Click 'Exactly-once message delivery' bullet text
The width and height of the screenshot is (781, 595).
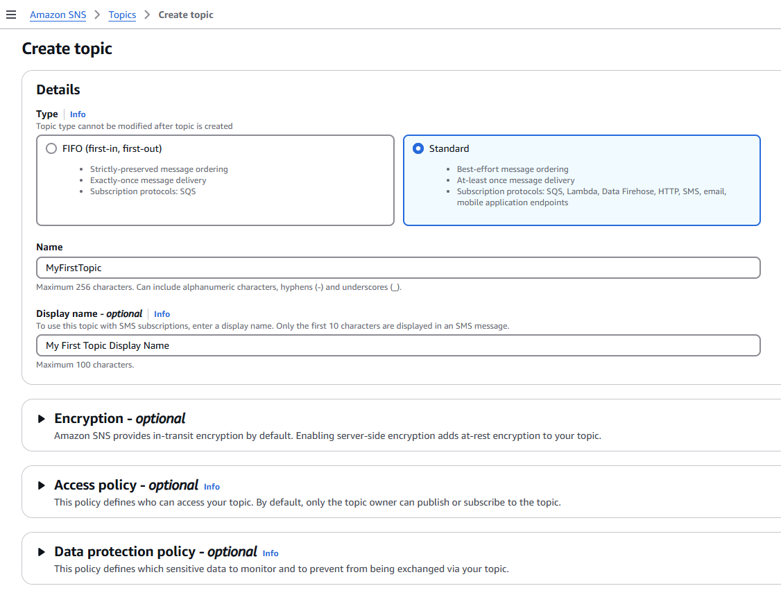(x=148, y=180)
